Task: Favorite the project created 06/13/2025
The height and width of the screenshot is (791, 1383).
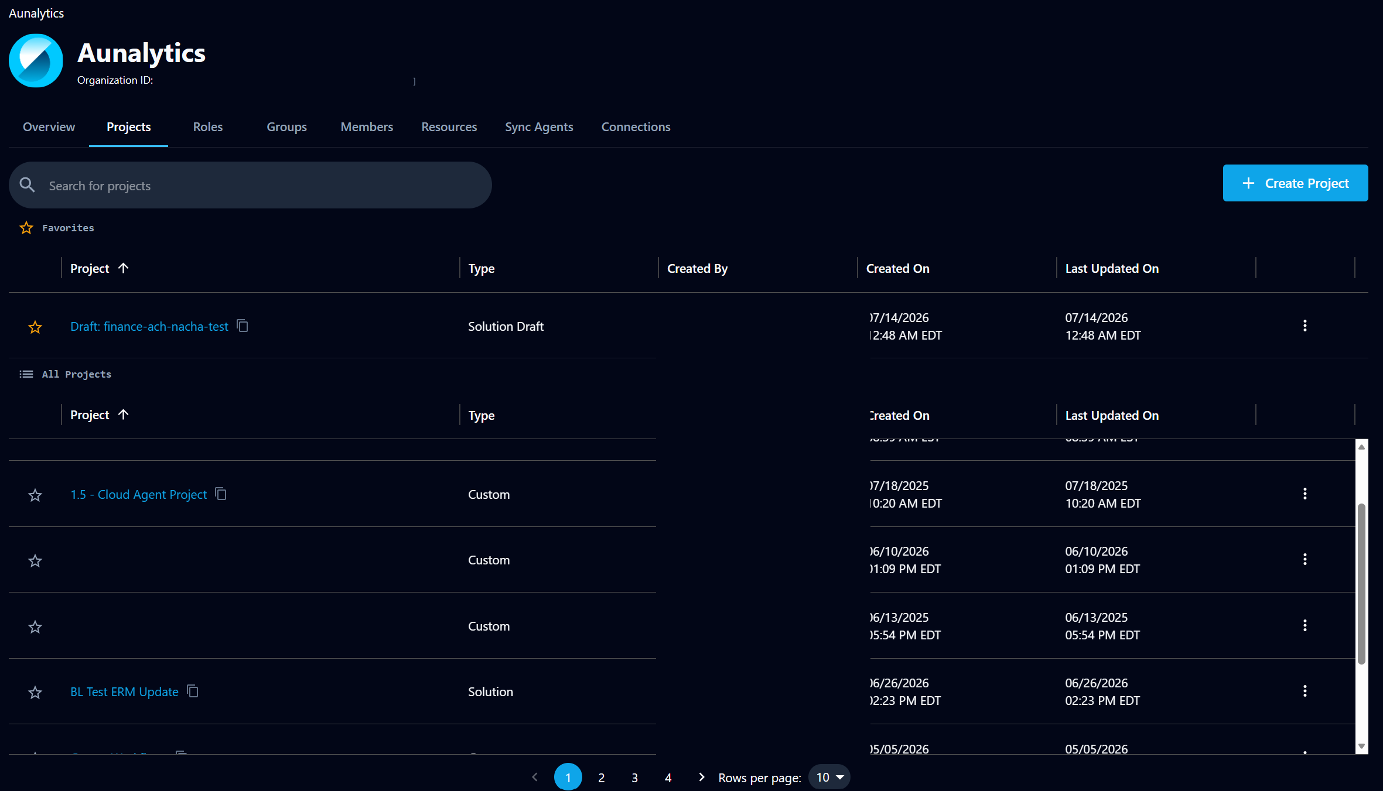Action: 35,626
